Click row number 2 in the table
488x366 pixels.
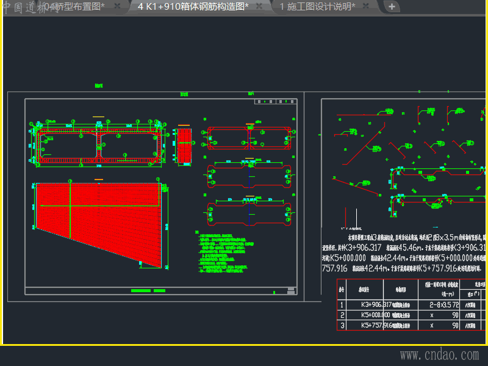tap(342, 315)
